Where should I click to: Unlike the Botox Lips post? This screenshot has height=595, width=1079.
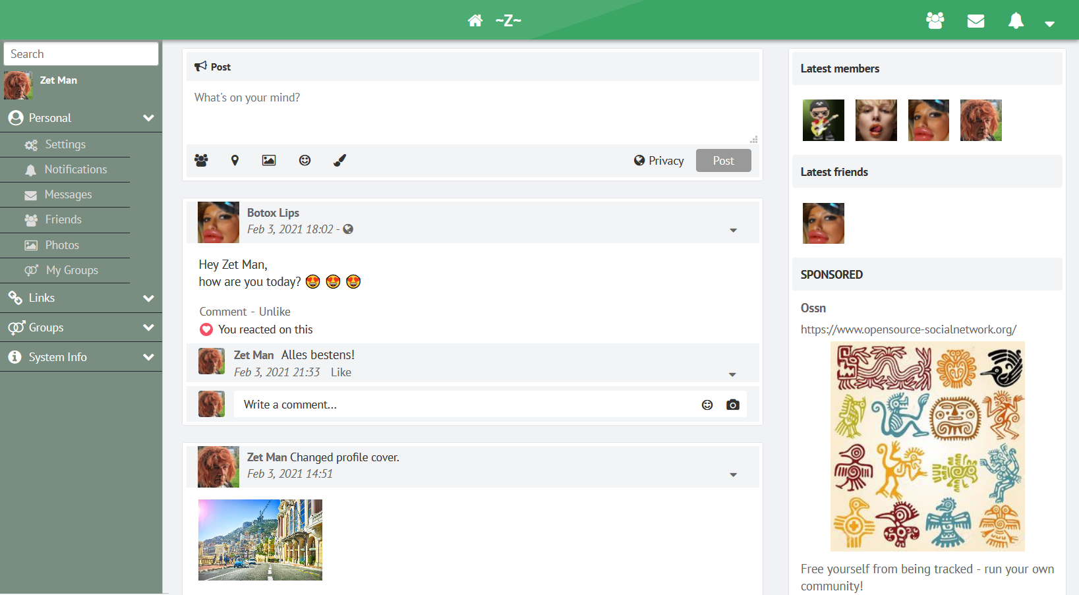point(274,312)
